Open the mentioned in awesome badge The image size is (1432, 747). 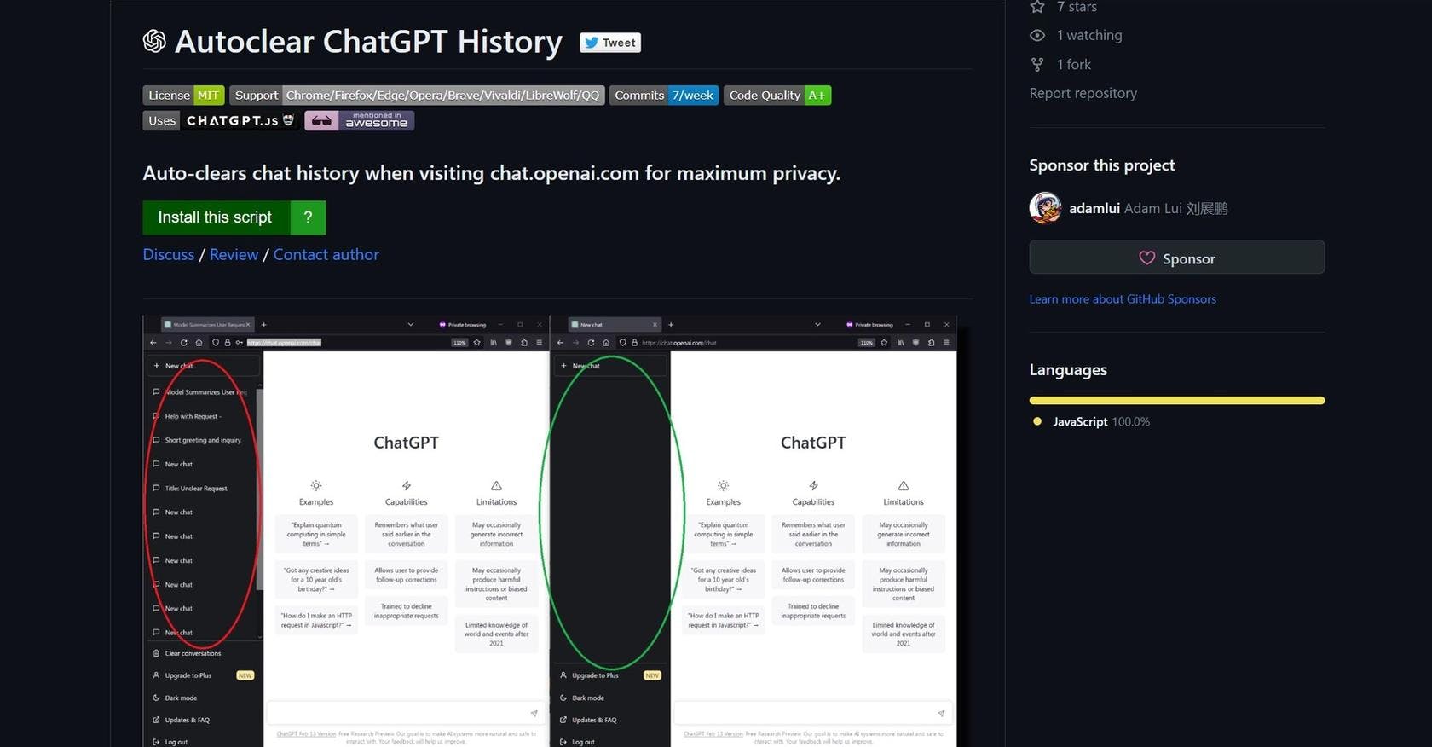coord(359,121)
